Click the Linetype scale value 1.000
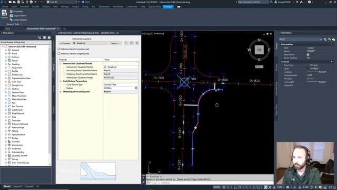337x190 pixels. click(309, 75)
